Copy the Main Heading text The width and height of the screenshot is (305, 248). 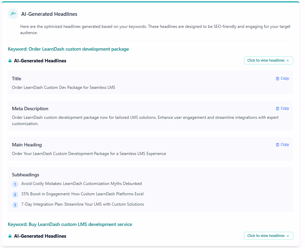(x=283, y=144)
